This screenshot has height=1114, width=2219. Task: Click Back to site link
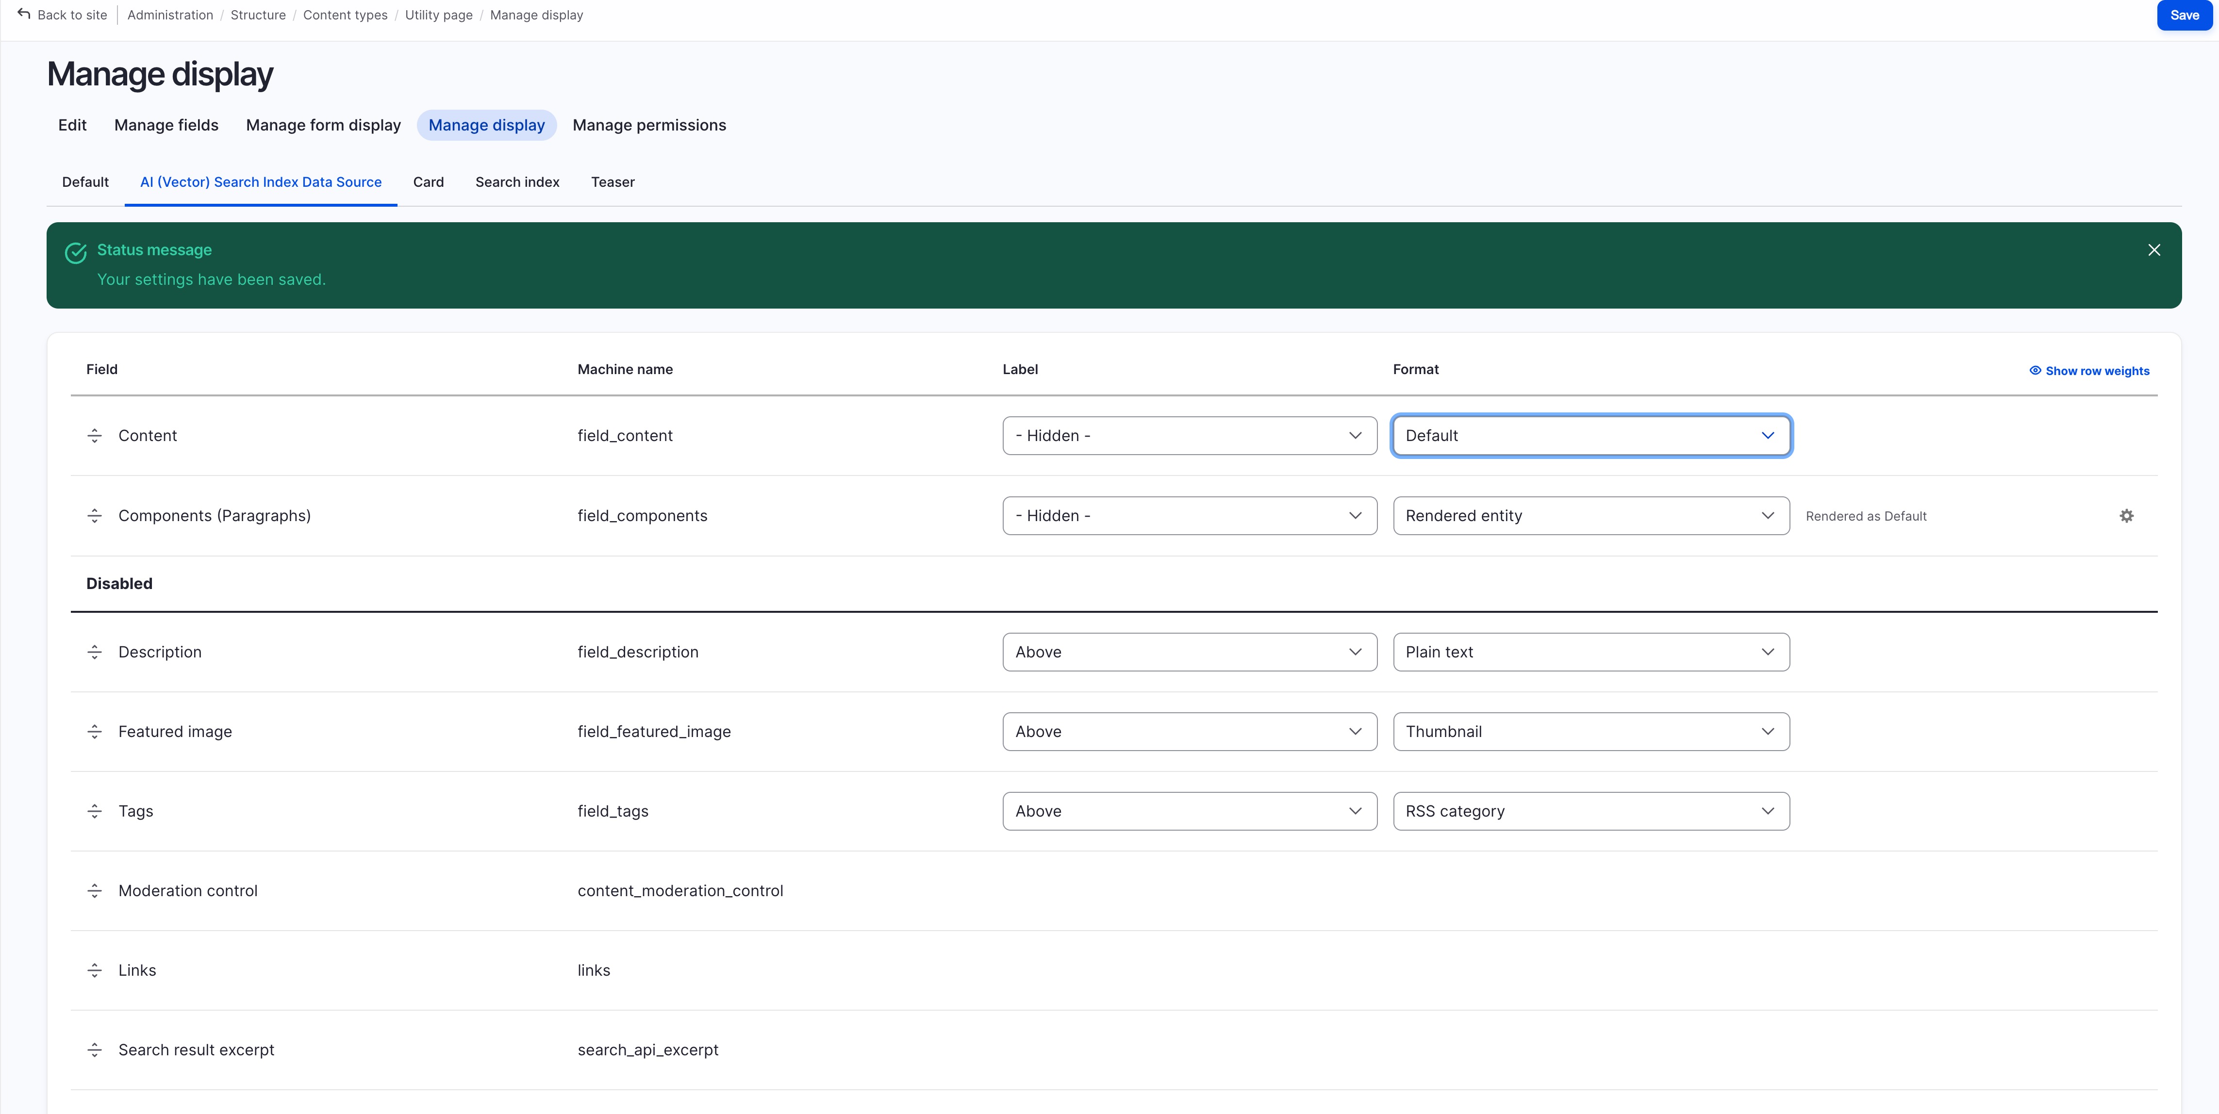[62, 16]
